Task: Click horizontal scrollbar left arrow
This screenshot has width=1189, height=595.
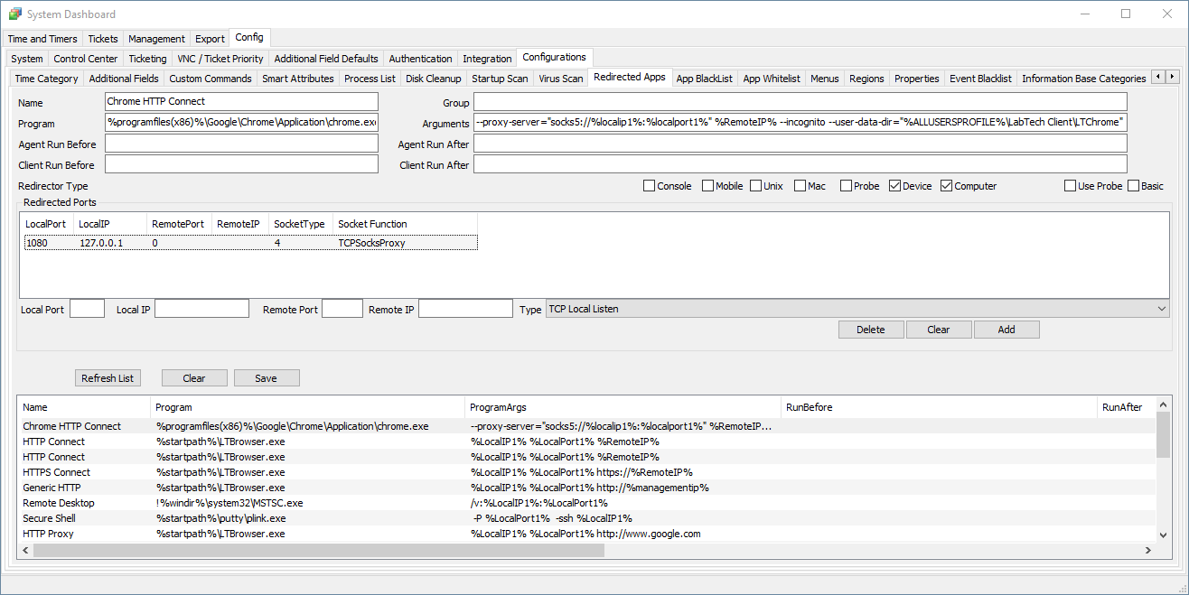Action: [x=25, y=550]
